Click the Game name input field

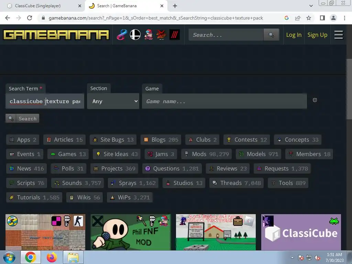click(x=224, y=101)
